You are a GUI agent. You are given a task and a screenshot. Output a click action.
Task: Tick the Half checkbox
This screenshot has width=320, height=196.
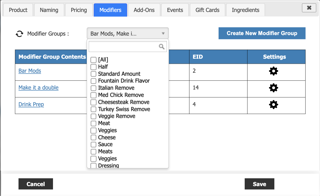click(x=94, y=67)
